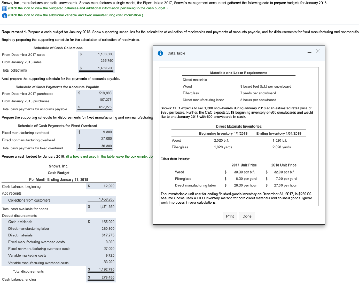Click the Direct manufacturing labor amount in Cash Budget
This screenshot has width=359, height=285.
click(x=101, y=228)
